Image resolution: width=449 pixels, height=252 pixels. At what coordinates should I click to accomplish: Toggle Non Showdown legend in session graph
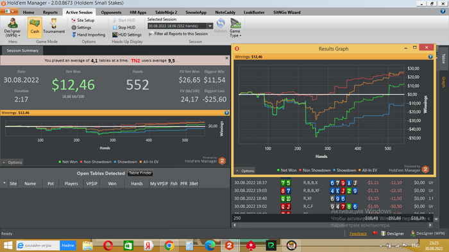(96, 162)
